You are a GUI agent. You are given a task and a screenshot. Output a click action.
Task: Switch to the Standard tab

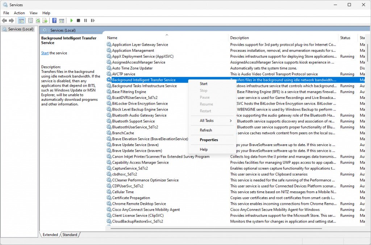tap(70, 234)
